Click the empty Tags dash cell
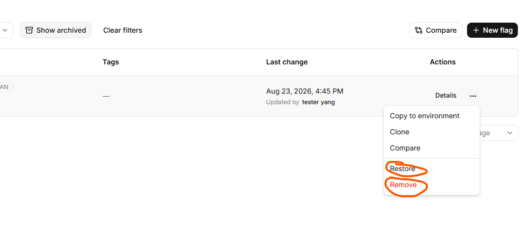 click(106, 96)
